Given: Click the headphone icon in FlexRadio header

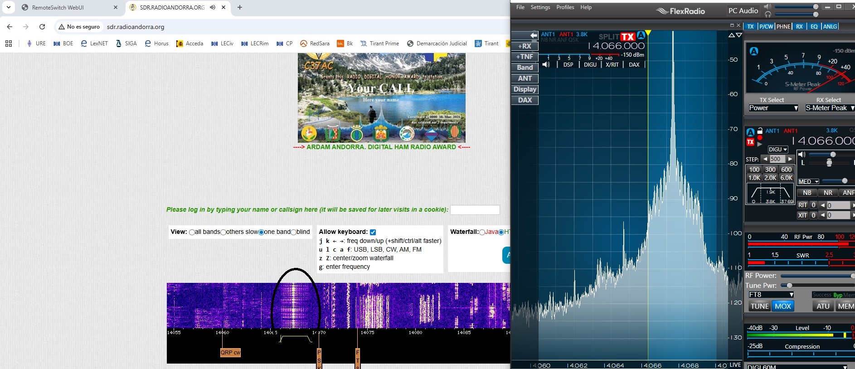Looking at the screenshot, I should coord(768,15).
